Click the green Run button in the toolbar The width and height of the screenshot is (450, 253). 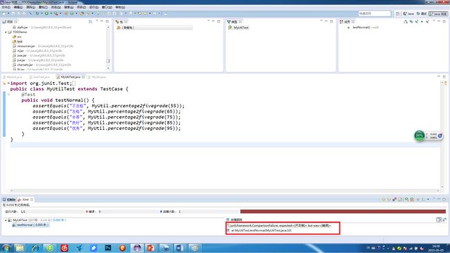(x=46, y=13)
